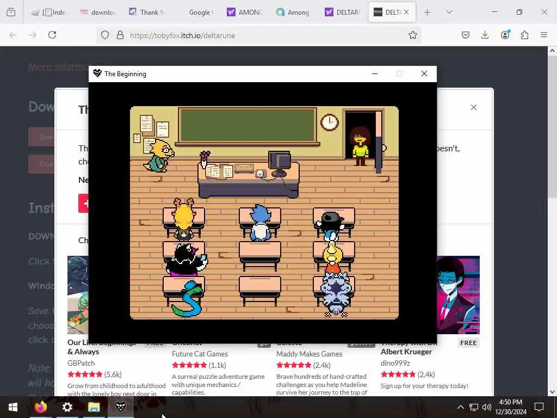The width and height of the screenshot is (557, 418).
Task: Click star rating with (1.1k) reviews
Action: 199,365
